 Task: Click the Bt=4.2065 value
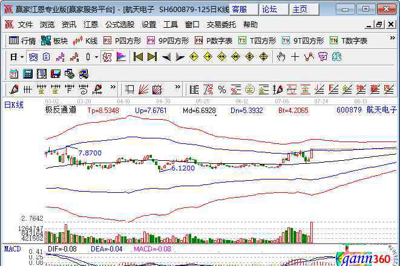coord(293,111)
